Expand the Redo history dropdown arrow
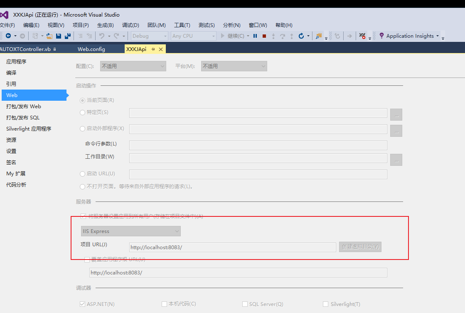This screenshot has height=313, width=465. click(124, 36)
